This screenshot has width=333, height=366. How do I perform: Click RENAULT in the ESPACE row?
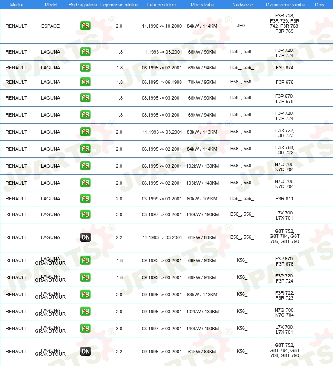coord(16,26)
